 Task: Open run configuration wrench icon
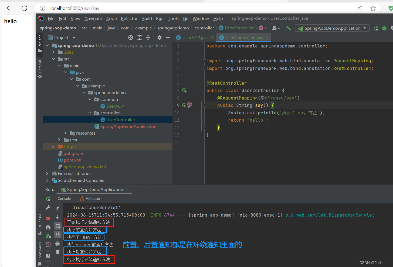[48, 207]
